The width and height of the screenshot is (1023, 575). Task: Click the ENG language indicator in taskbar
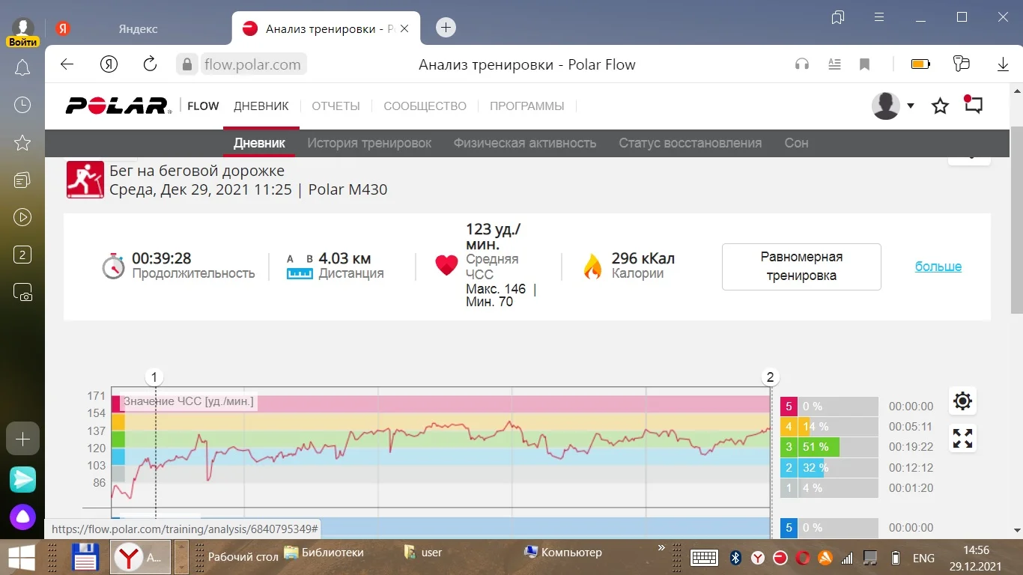click(x=923, y=558)
